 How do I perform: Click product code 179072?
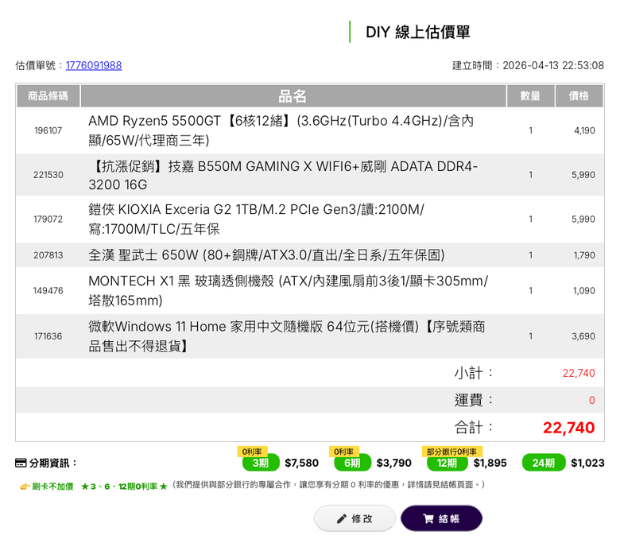[x=48, y=219]
